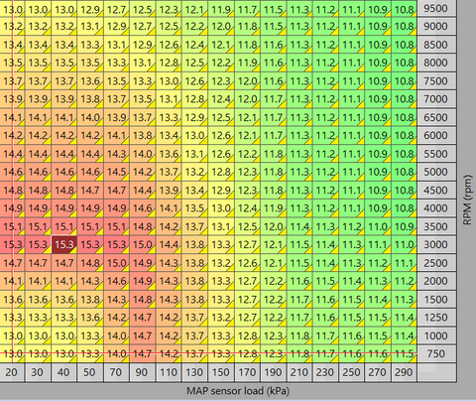Click the 10.8 cell at 9500 rpm, 290 kPa
The image size is (476, 401).
pyautogui.click(x=404, y=8)
